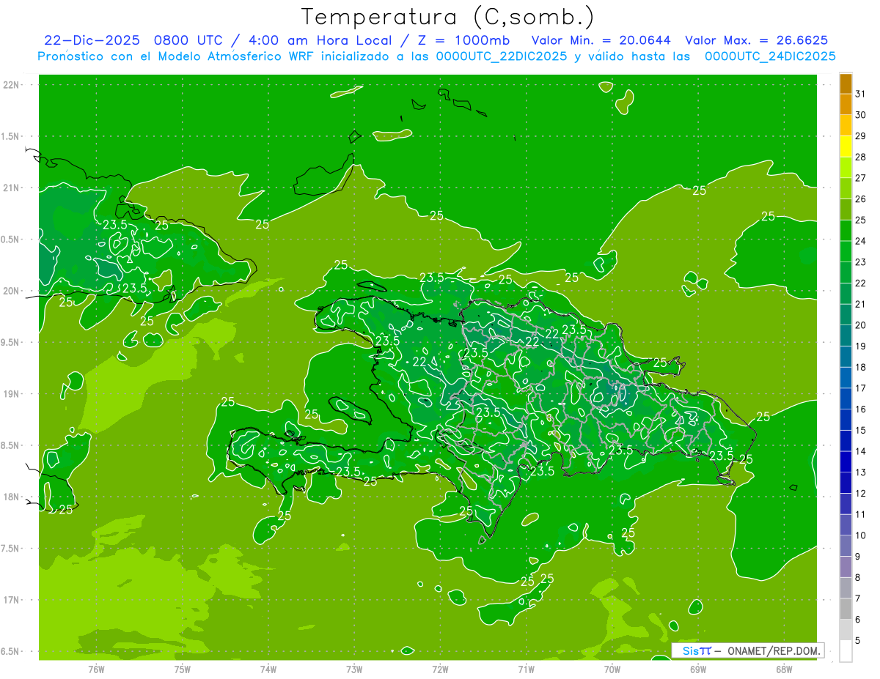Image resolution: width=880 pixels, height=679 pixels.
Task: Pick the gray swatch between 6 and 7
Action: coord(846,609)
